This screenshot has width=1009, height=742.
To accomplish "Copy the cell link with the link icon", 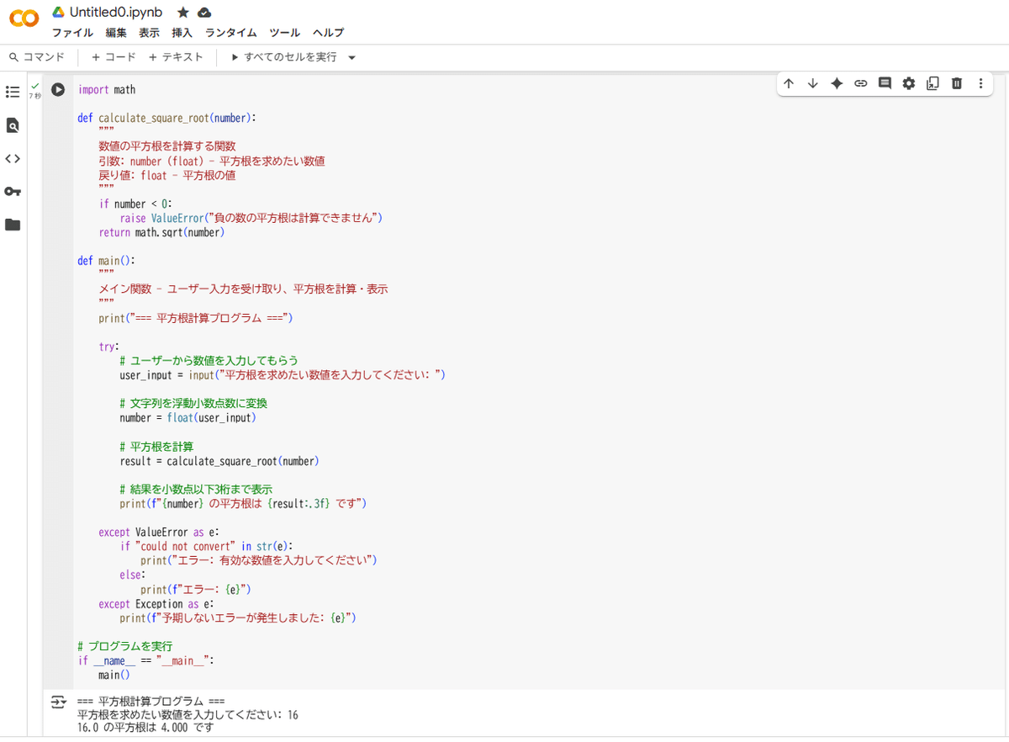I will click(860, 84).
